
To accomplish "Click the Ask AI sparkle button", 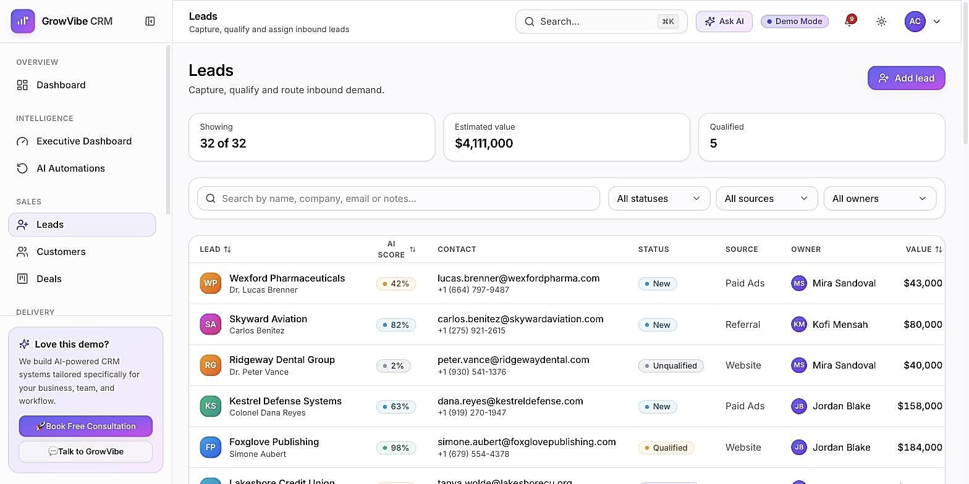I will pyautogui.click(x=724, y=21).
